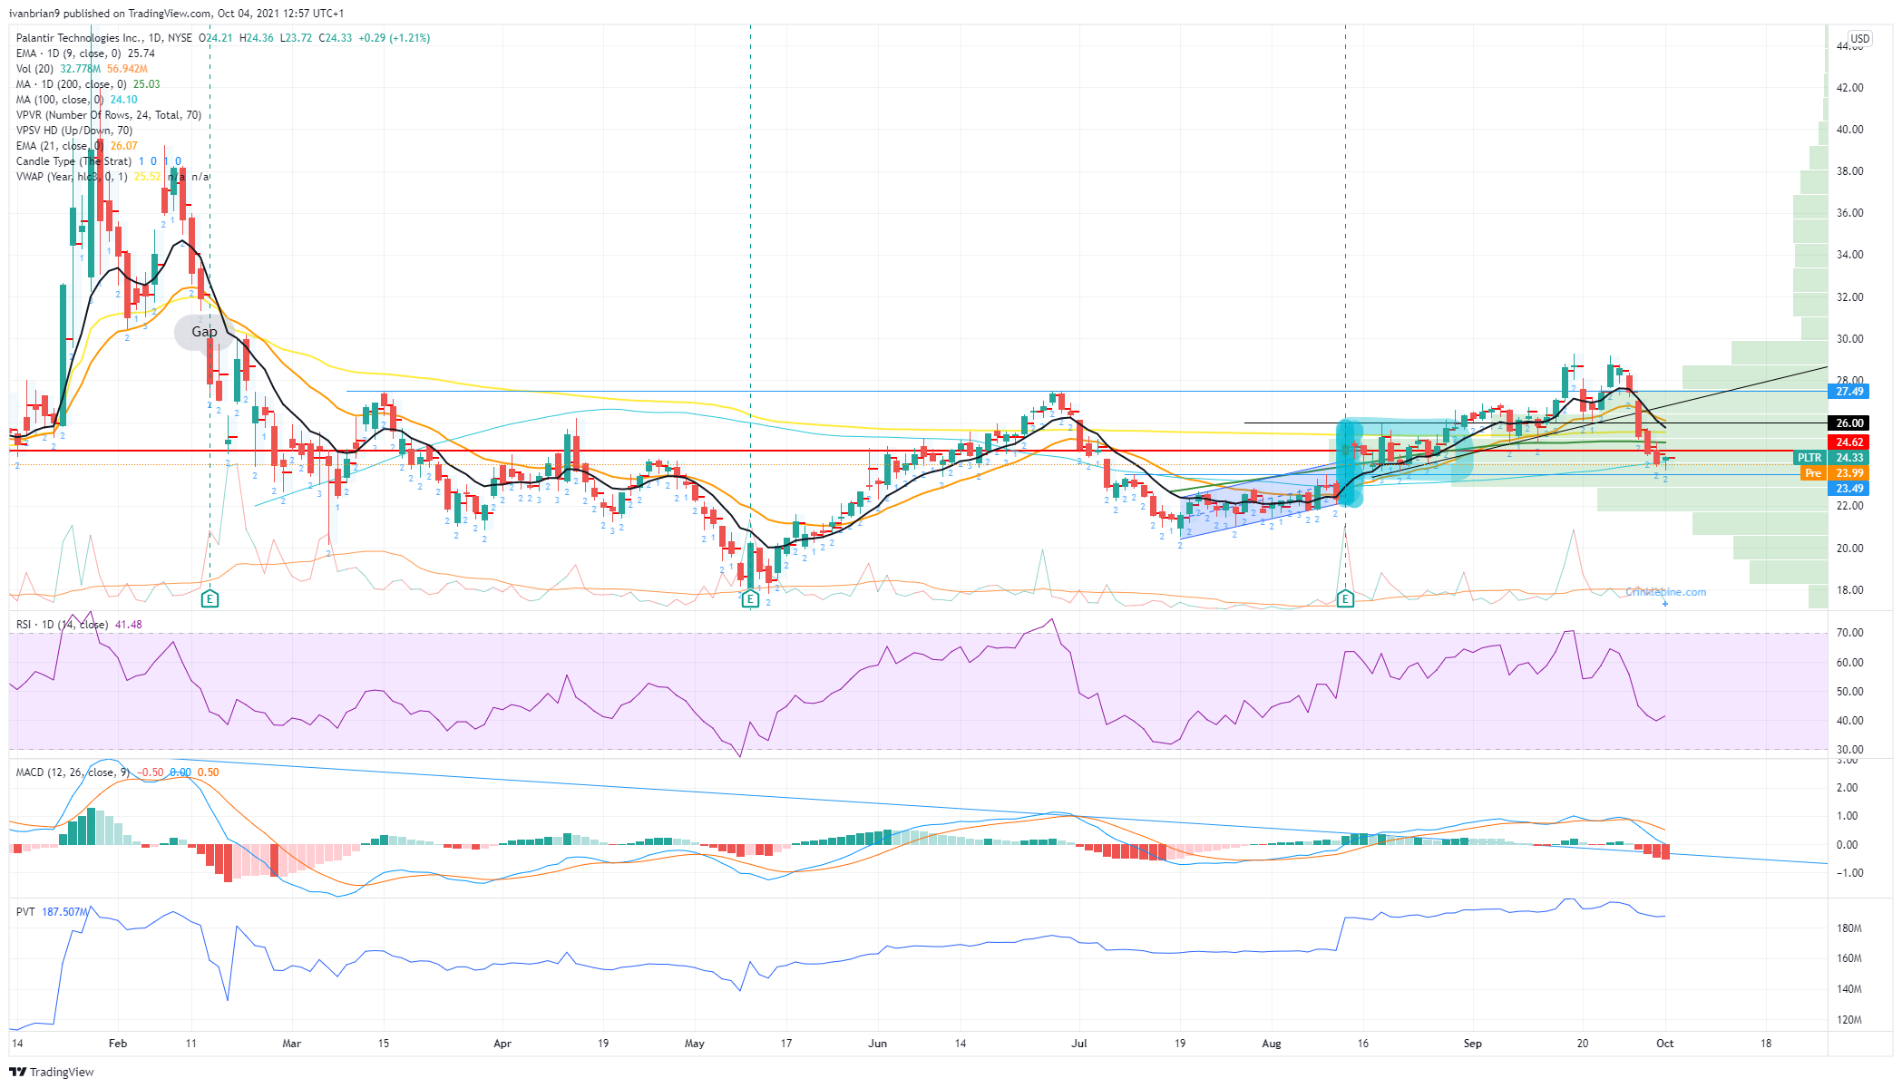Click the 'Gap' annotation bubble

pyautogui.click(x=204, y=332)
